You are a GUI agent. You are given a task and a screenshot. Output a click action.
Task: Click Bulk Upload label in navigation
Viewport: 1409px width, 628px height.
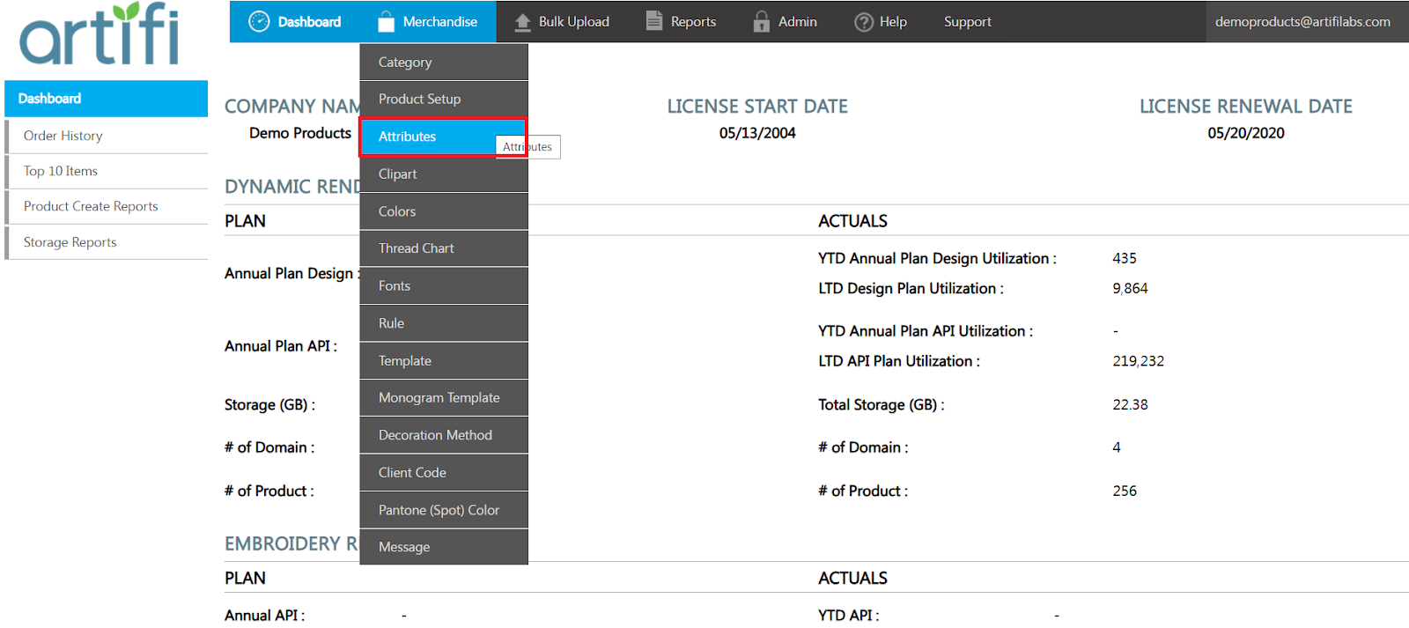[x=574, y=22]
